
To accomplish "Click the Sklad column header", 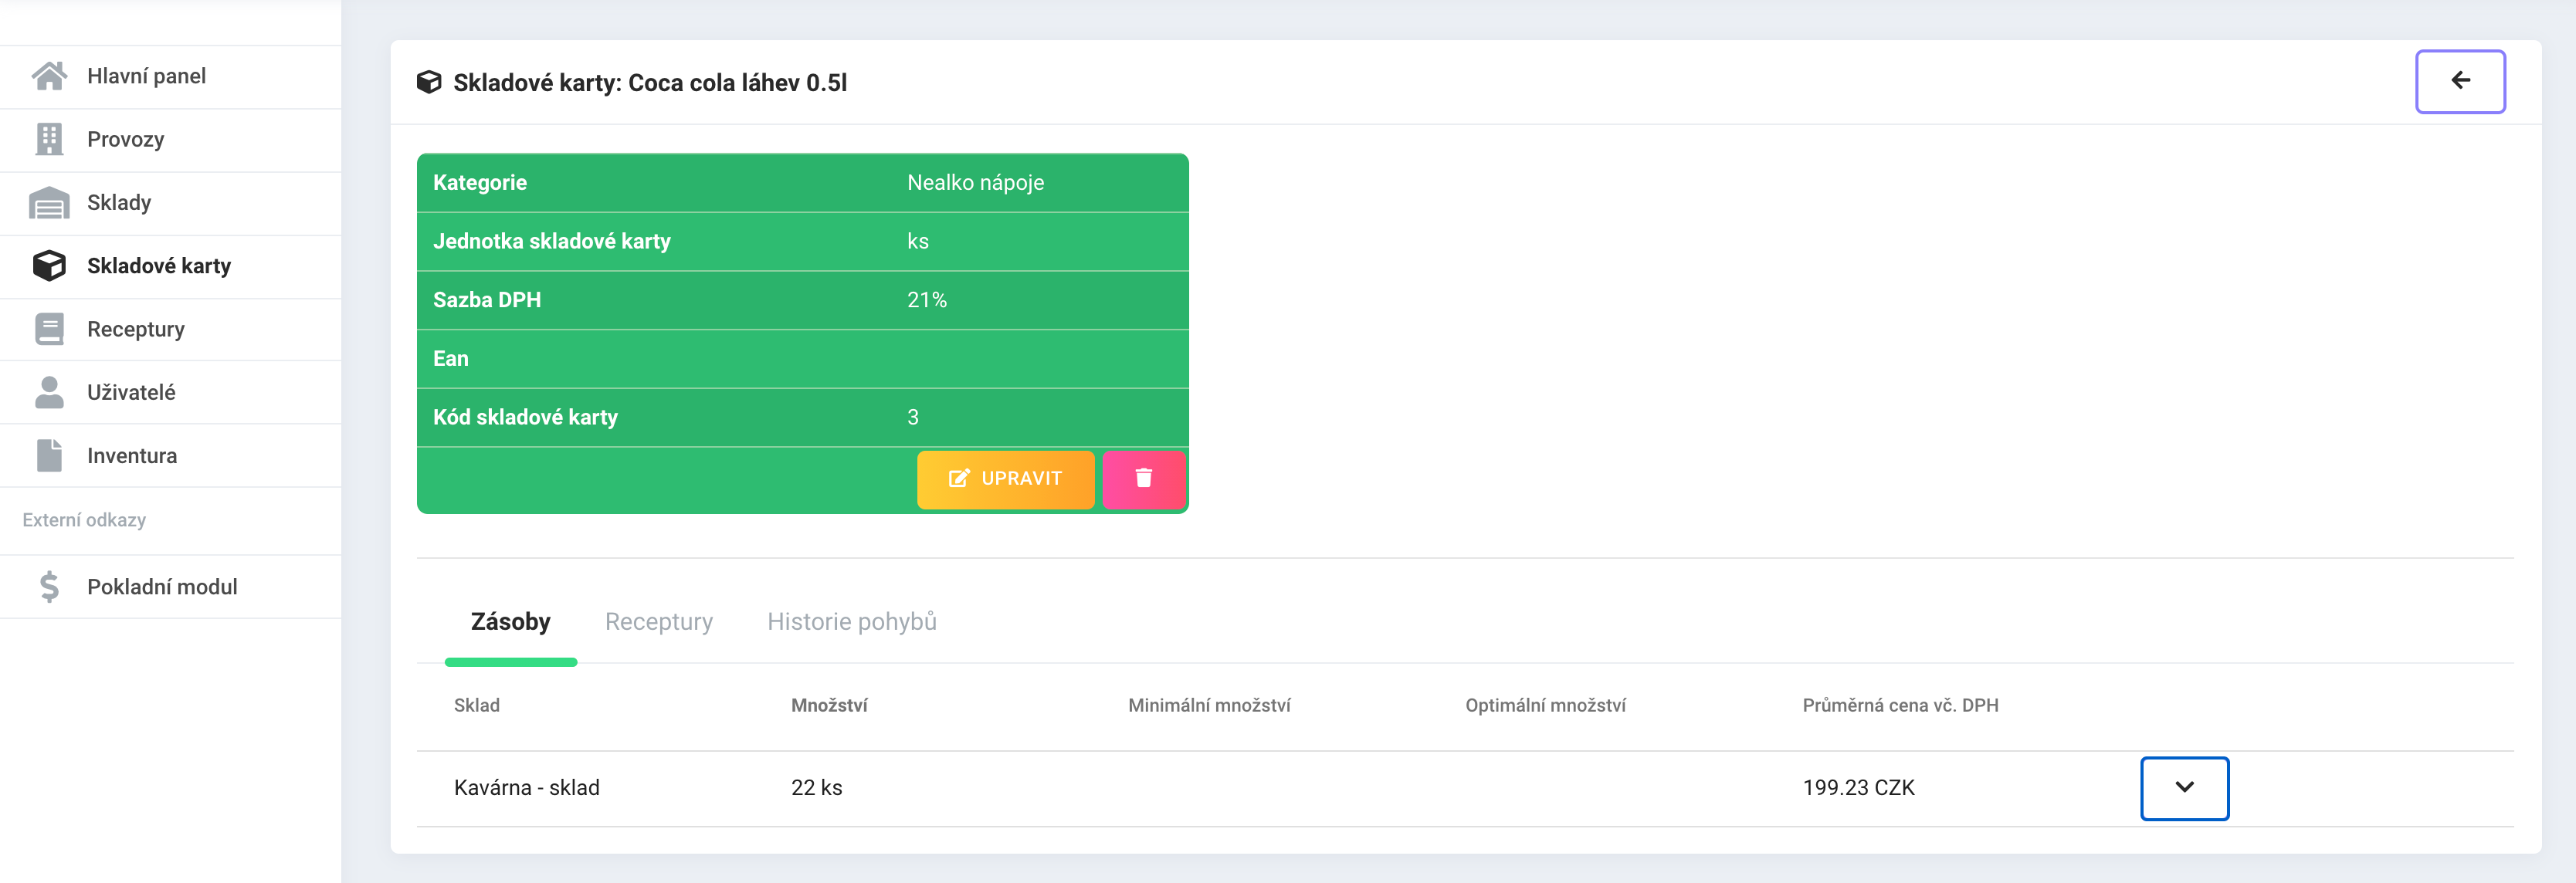I will [x=477, y=705].
